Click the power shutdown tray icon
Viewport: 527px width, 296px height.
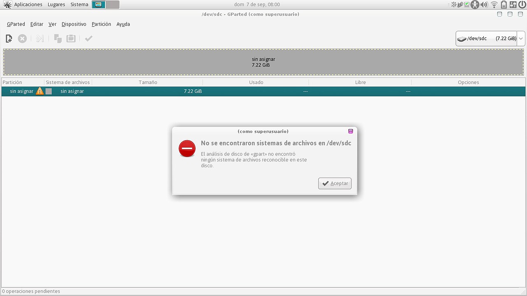click(522, 5)
